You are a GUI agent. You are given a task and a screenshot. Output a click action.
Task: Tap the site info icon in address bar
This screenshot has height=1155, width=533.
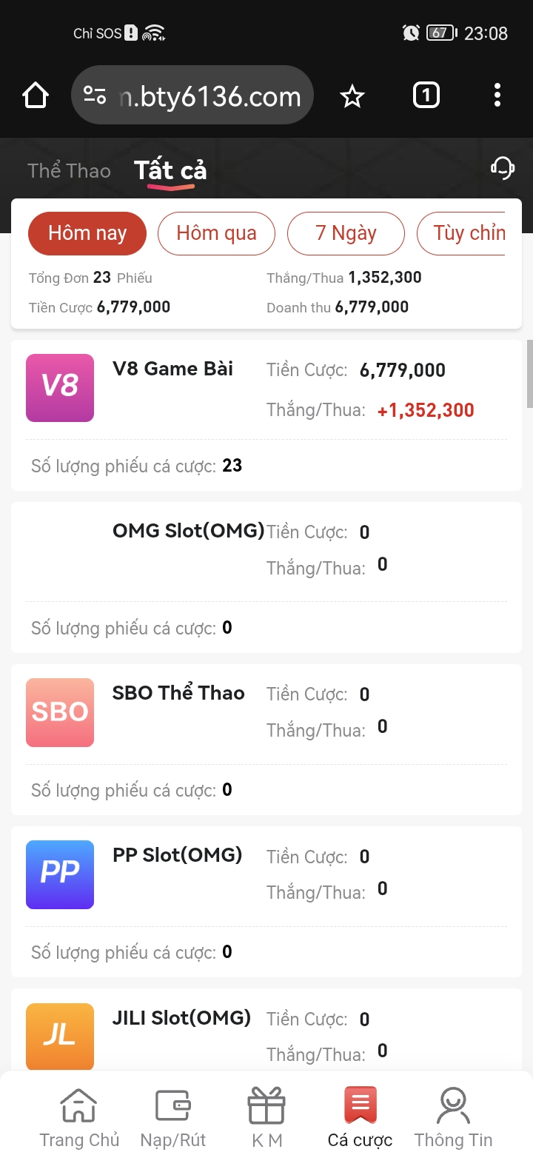(95, 96)
